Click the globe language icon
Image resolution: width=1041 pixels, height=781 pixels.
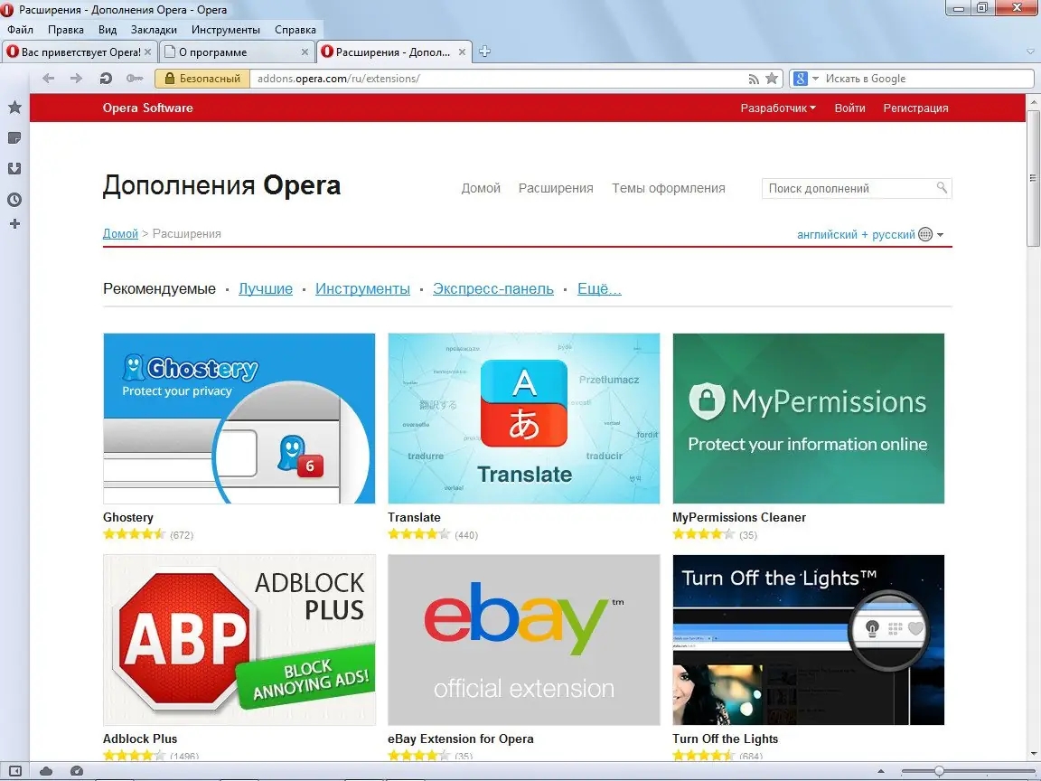coord(925,234)
